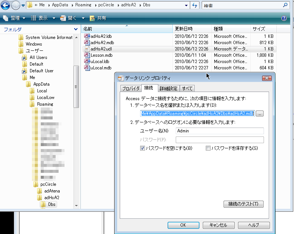Image resolution: width=294 pixels, height=234 pixels.
Task: Click folder tree scrollbar up arrow
Action: [76, 37]
